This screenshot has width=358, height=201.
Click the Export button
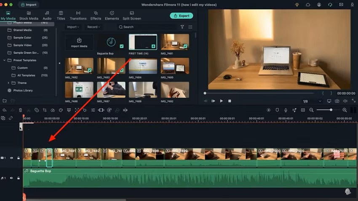click(182, 16)
